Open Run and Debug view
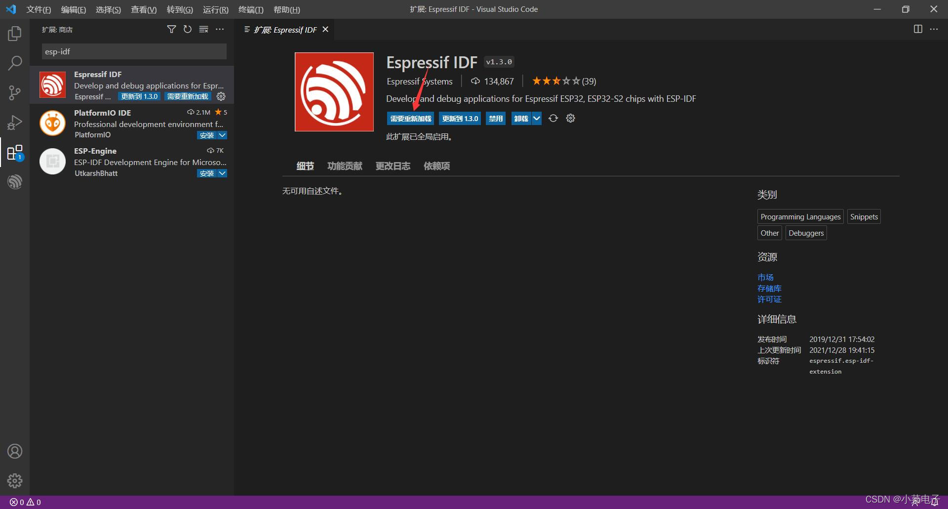The height and width of the screenshot is (509, 948). [15, 122]
